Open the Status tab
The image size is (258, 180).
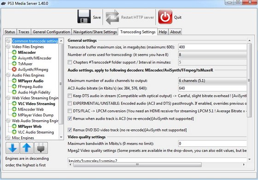click(x=10, y=32)
